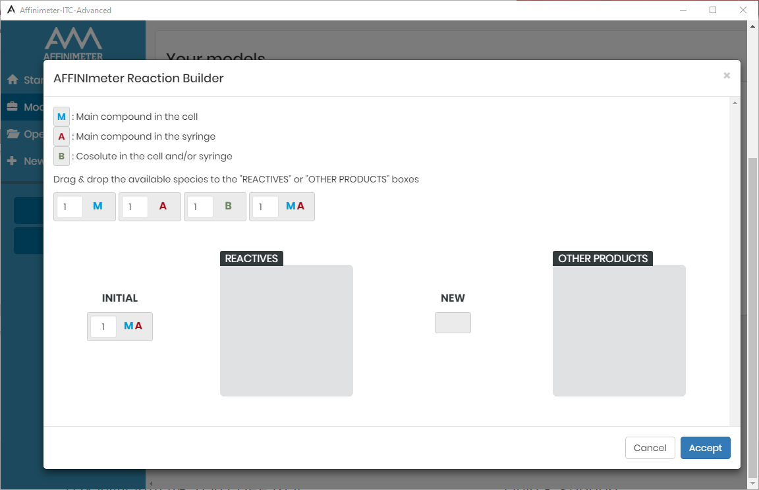Edit the coefficient field of species B

(x=200, y=207)
